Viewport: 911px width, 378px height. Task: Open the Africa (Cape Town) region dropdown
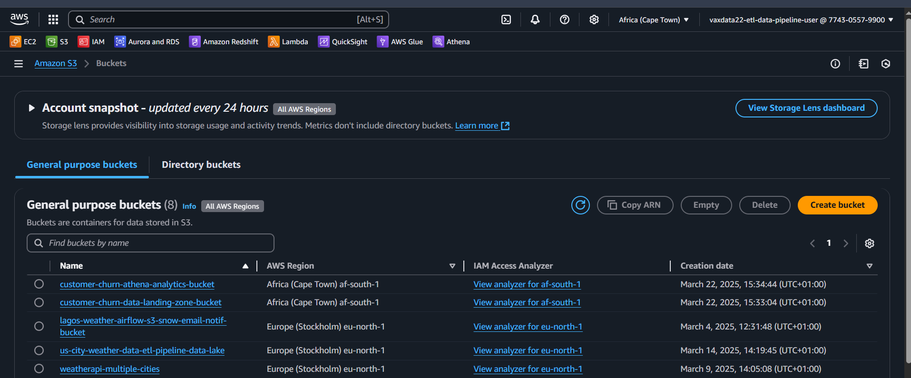[654, 20]
